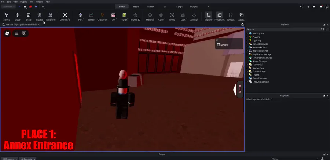Open the Geometric mode option
Viewport: 330px width, 160px height.
pos(65,17)
